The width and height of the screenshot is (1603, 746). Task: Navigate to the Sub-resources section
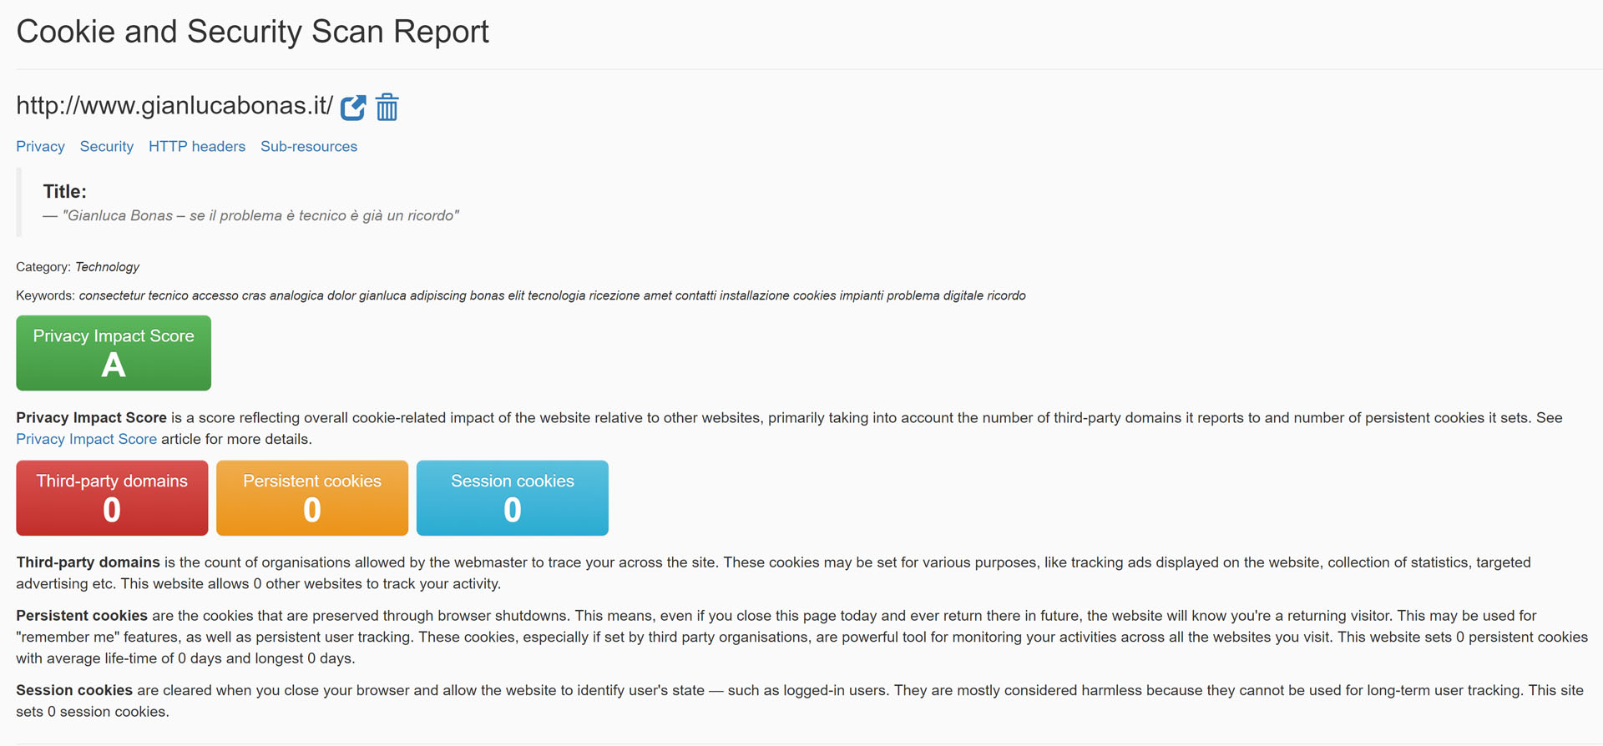click(309, 147)
